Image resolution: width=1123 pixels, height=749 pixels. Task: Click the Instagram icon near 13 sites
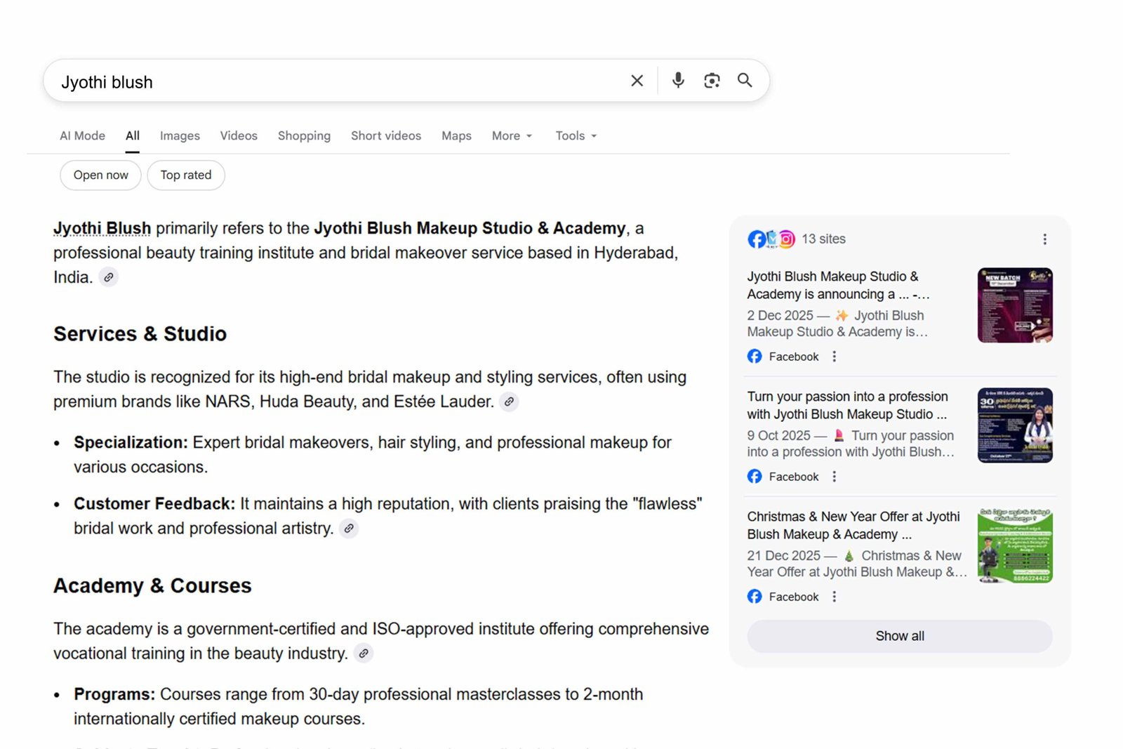coord(786,239)
